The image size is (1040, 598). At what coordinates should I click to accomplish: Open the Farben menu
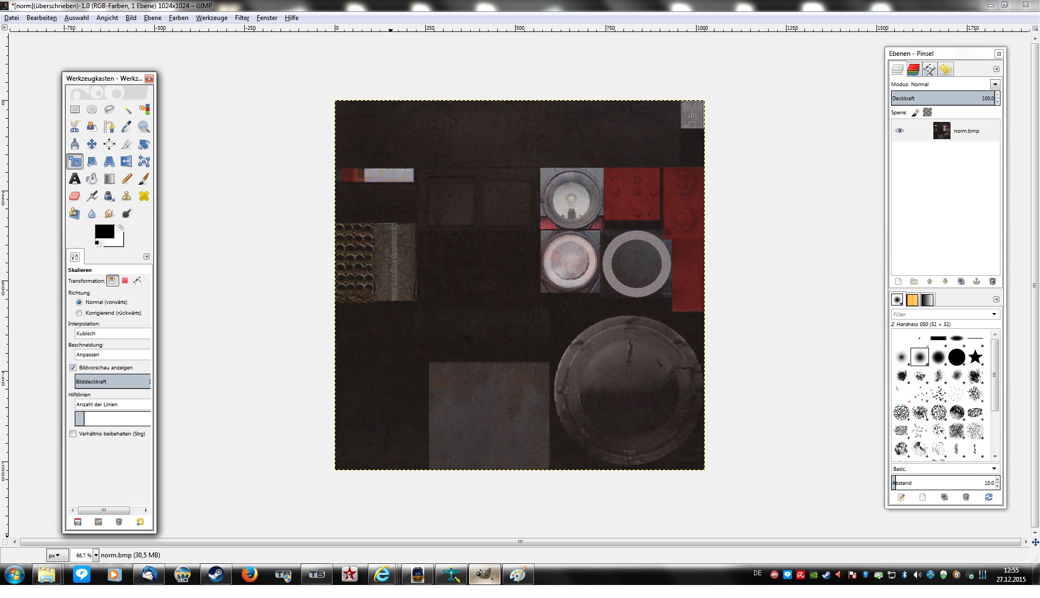(x=178, y=18)
